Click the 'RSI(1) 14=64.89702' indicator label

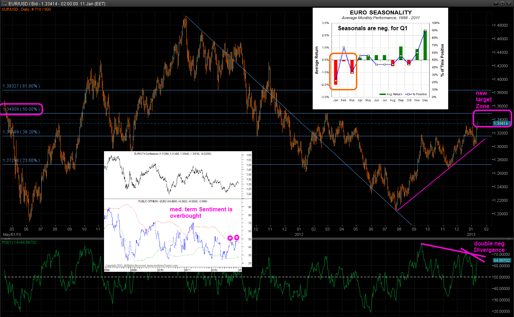click(20, 243)
